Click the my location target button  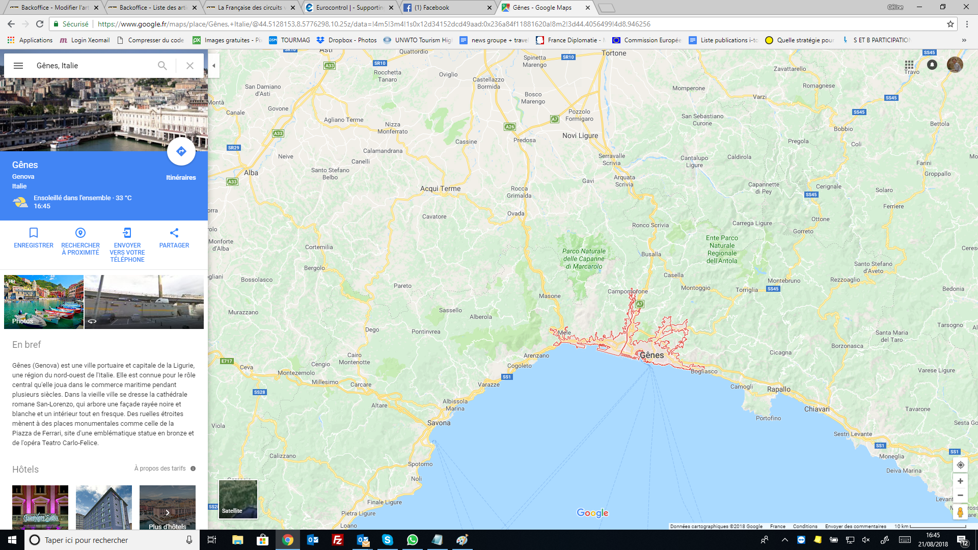point(960,465)
